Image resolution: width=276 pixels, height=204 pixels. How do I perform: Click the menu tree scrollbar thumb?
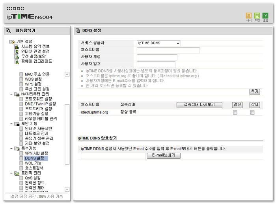click(67, 135)
